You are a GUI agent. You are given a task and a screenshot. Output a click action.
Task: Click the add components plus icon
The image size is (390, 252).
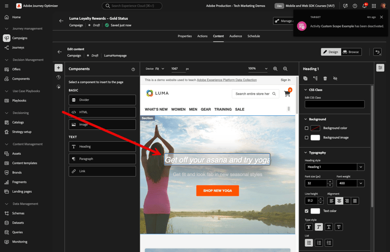58,68
